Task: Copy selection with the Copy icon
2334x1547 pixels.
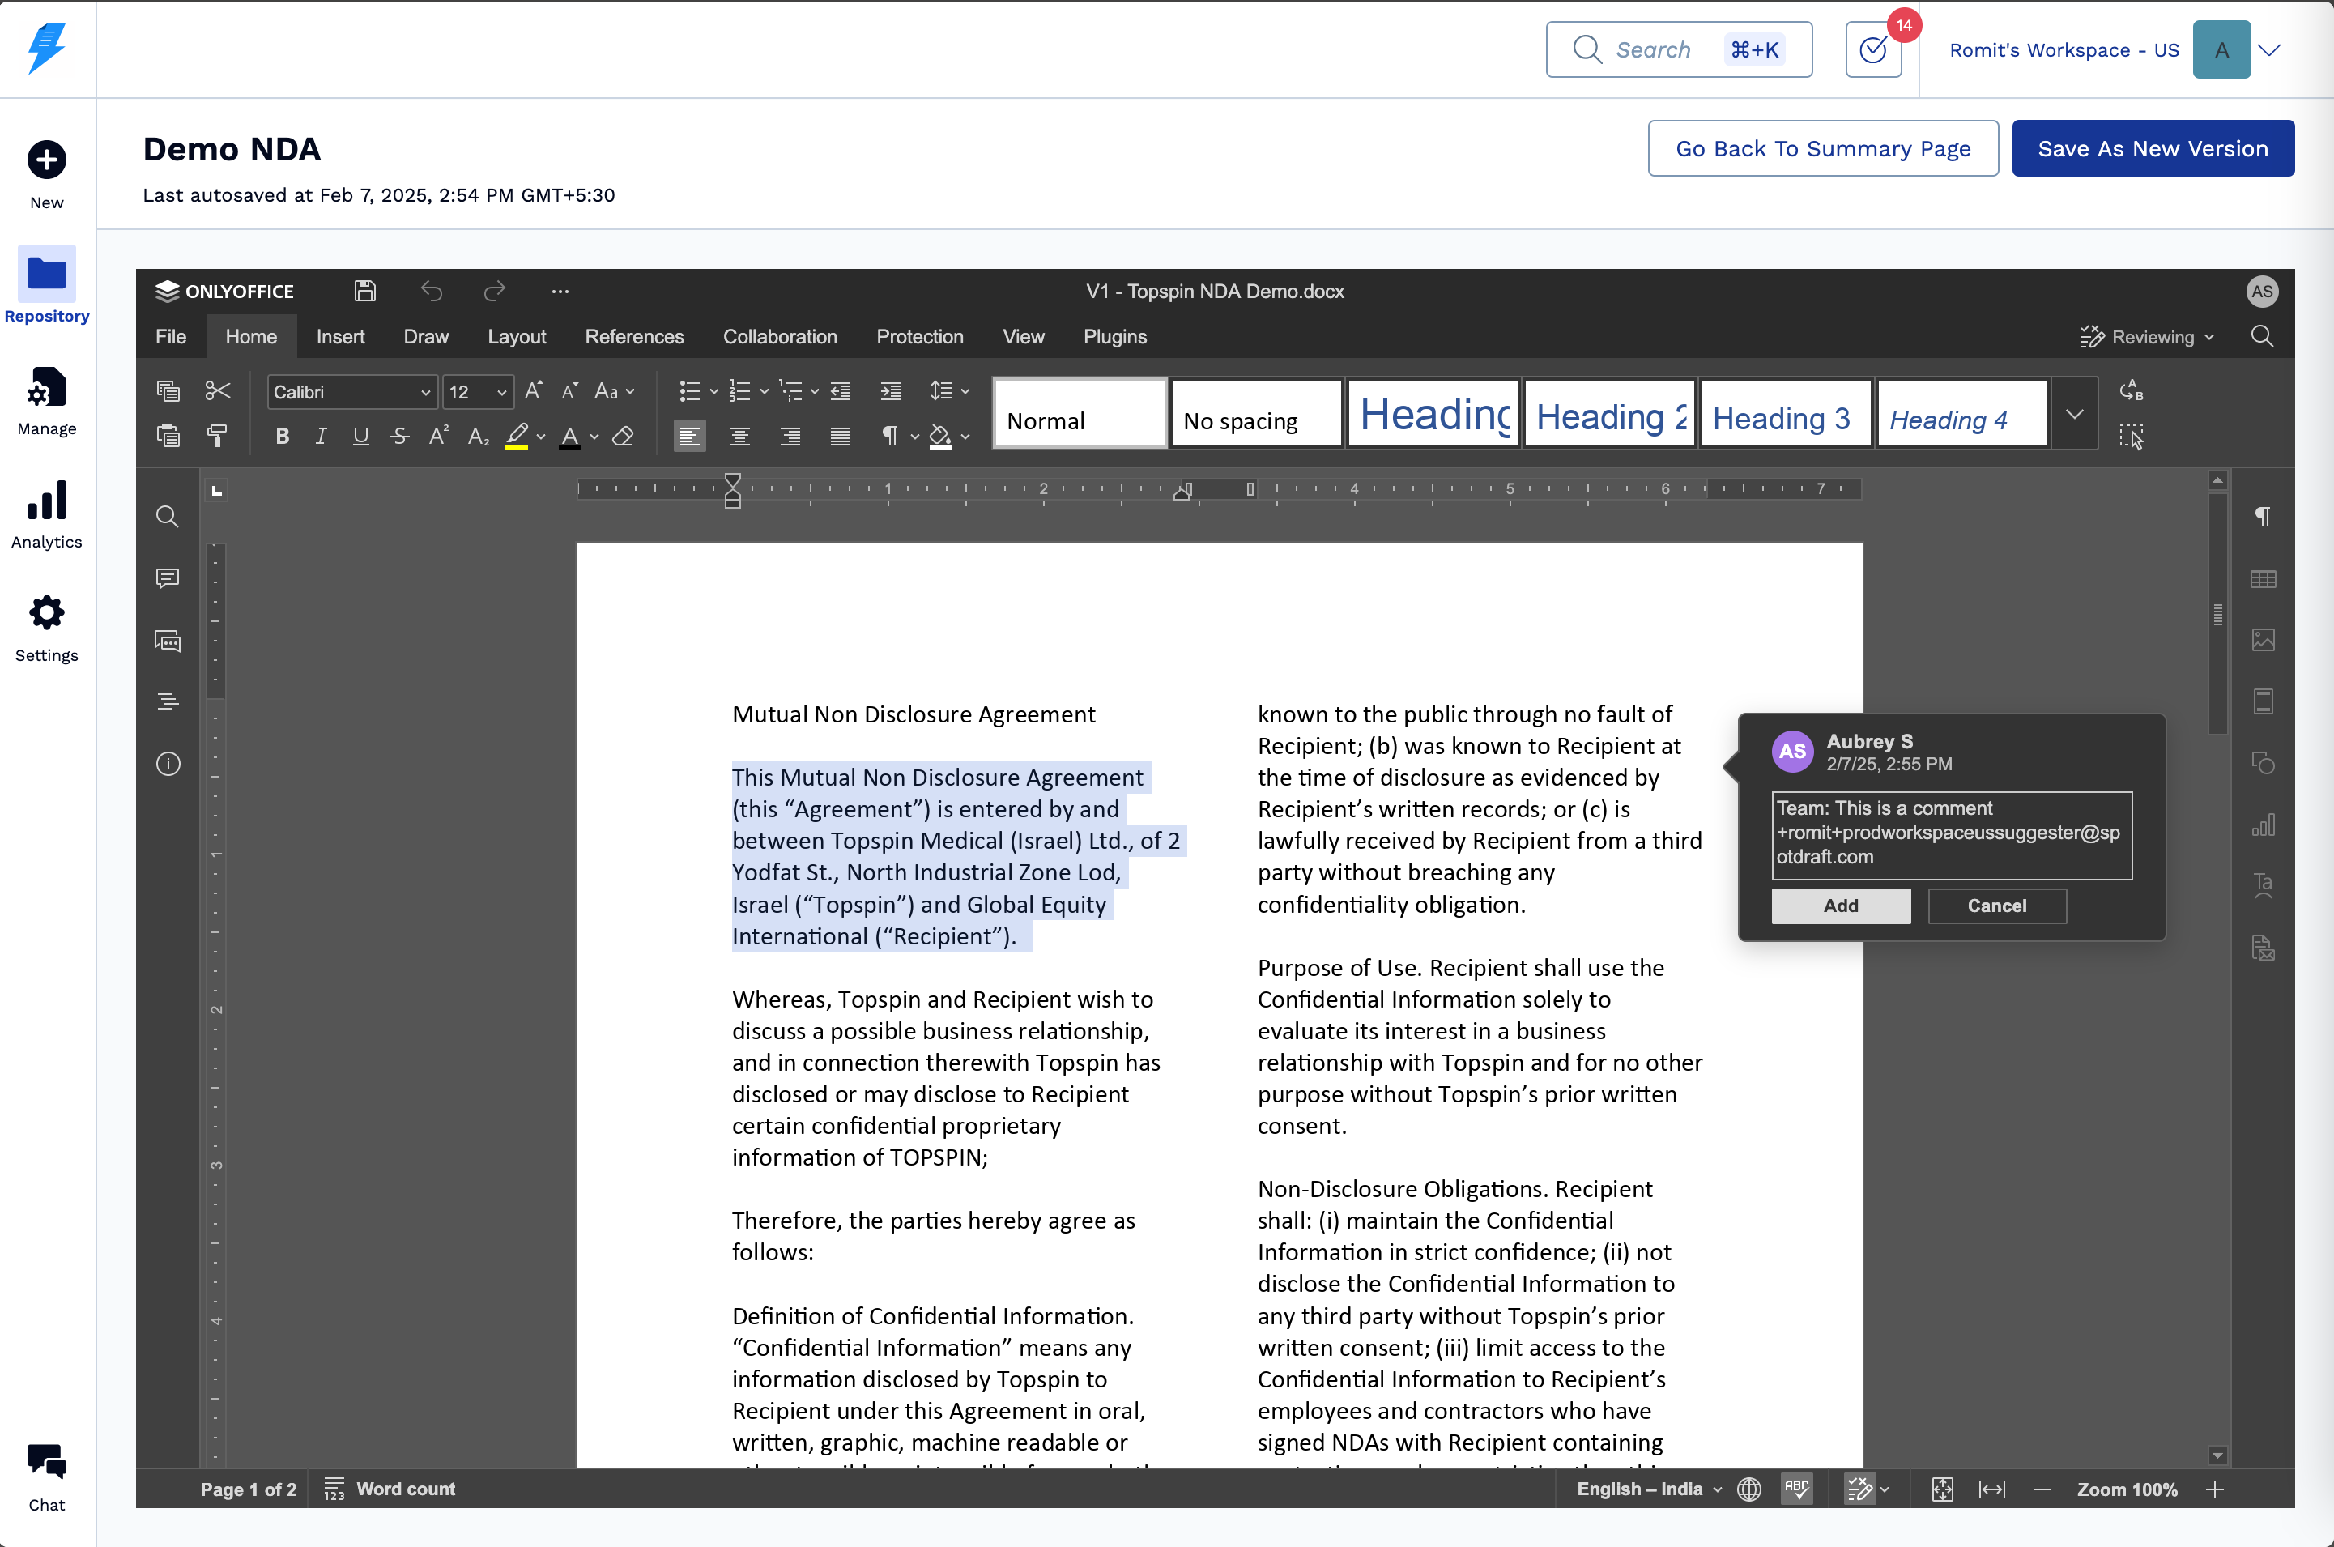Action: (168, 390)
